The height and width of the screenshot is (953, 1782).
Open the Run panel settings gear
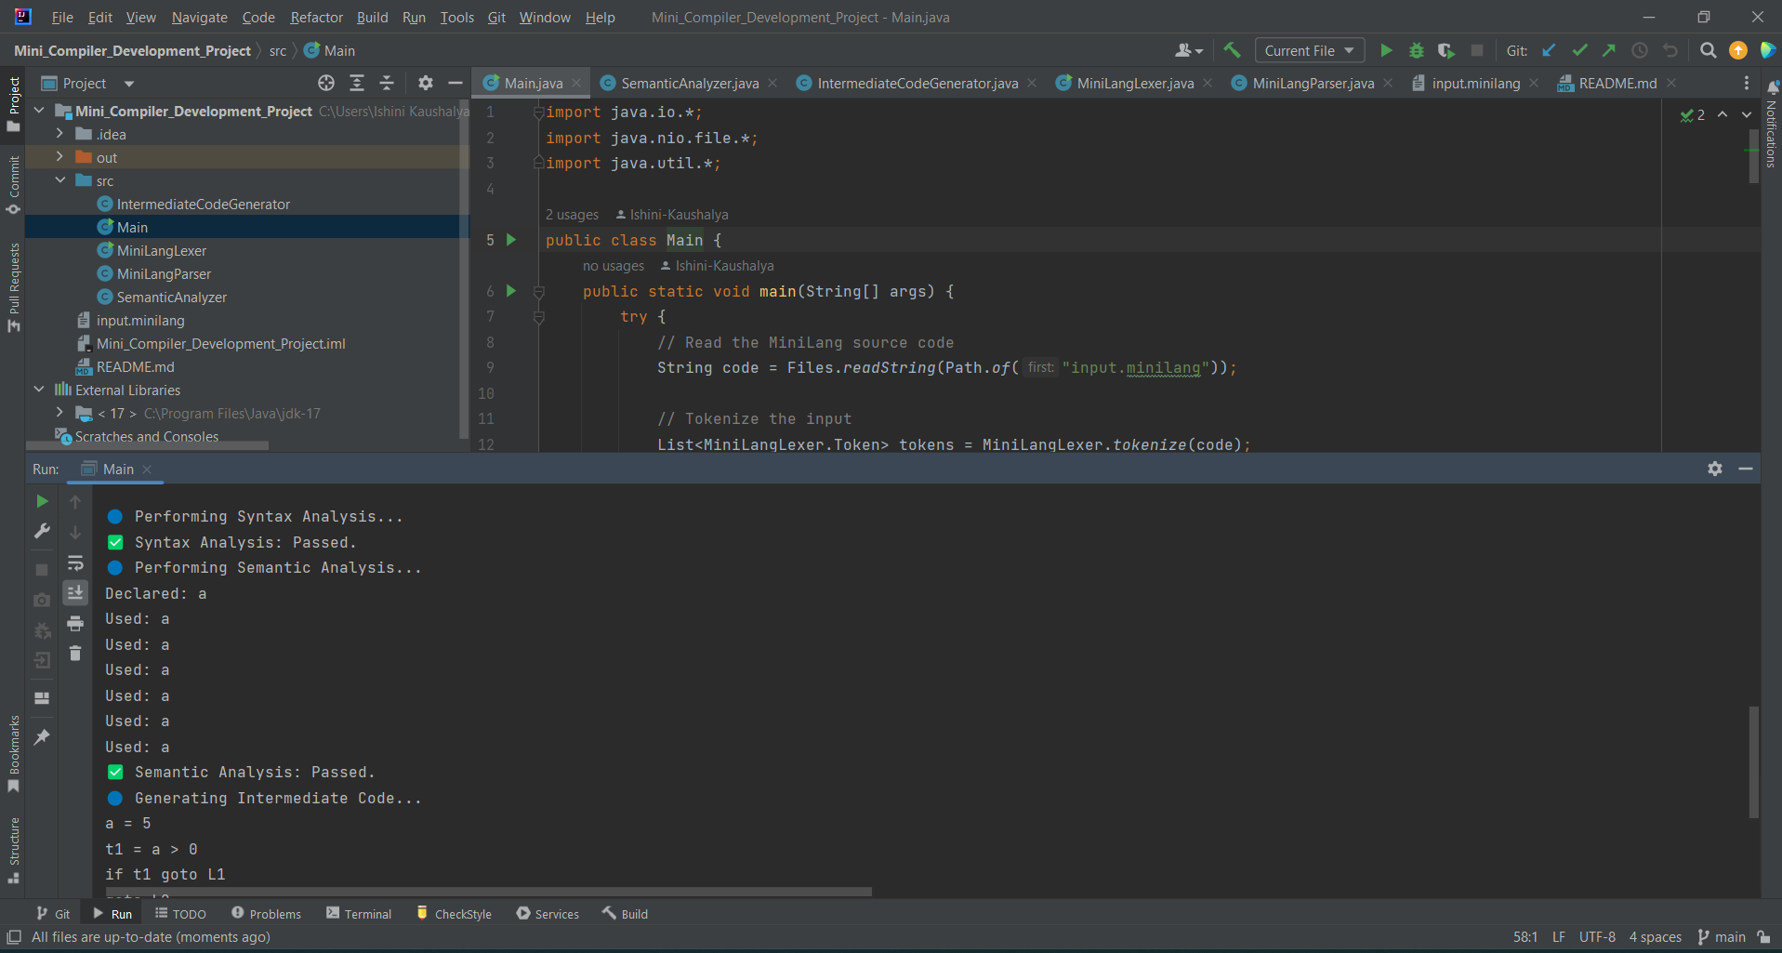(1715, 469)
